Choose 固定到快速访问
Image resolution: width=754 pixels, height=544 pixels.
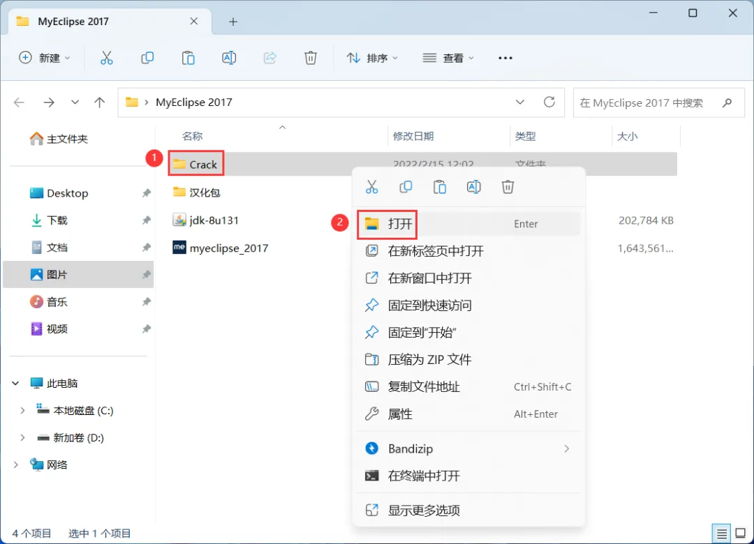[x=468, y=305]
